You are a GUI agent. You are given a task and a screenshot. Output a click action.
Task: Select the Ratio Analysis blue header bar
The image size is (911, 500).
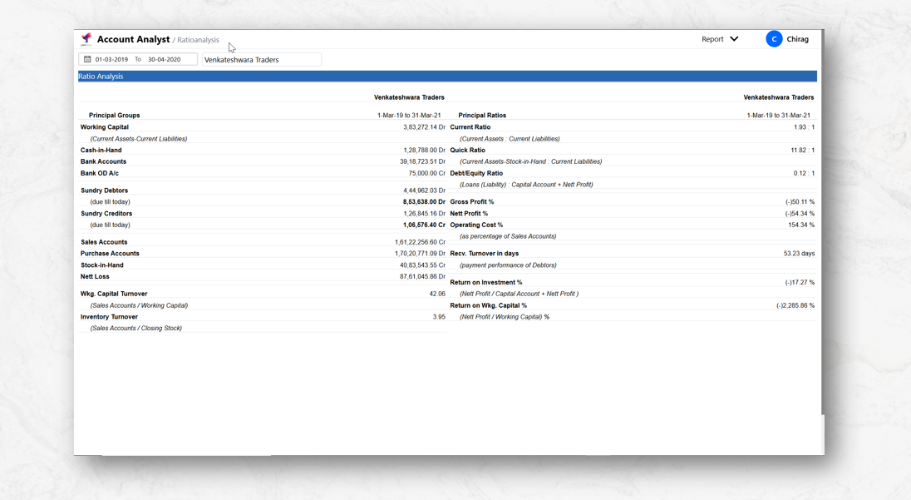point(447,77)
